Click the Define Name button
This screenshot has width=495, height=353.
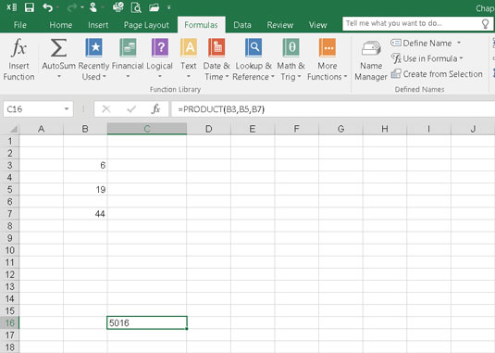click(422, 43)
